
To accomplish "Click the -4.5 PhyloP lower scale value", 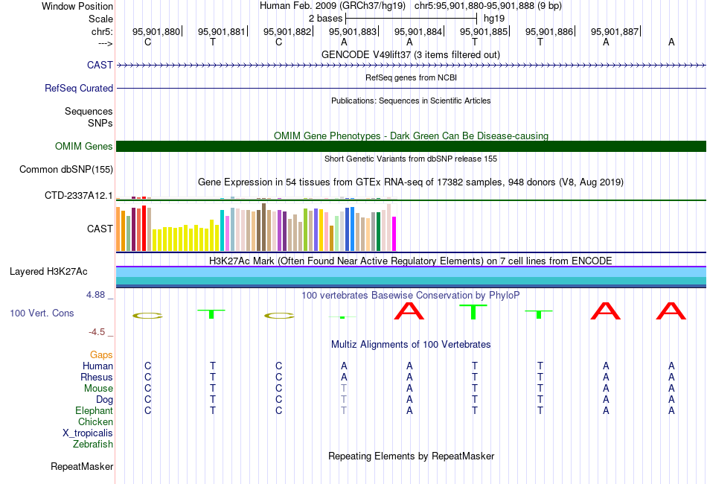I will point(97,332).
